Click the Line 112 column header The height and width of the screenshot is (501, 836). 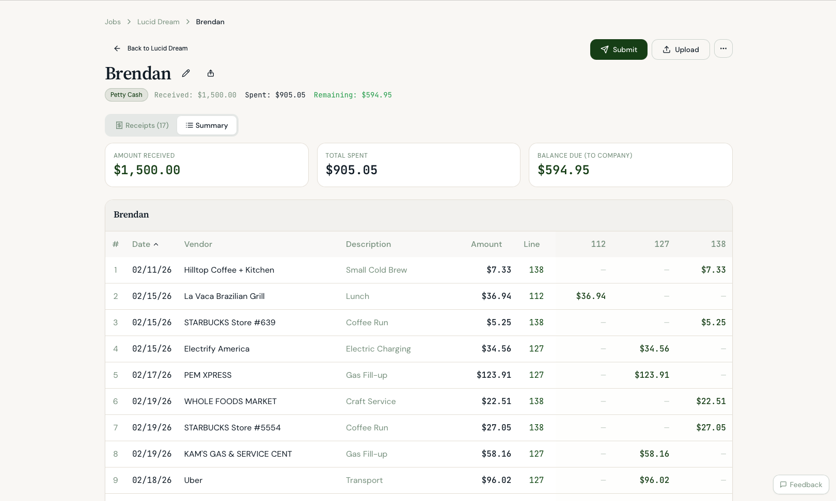(x=598, y=244)
